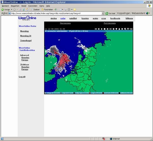Step back one radar frame
This screenshot has height=141, width=153.
pos(99,29)
